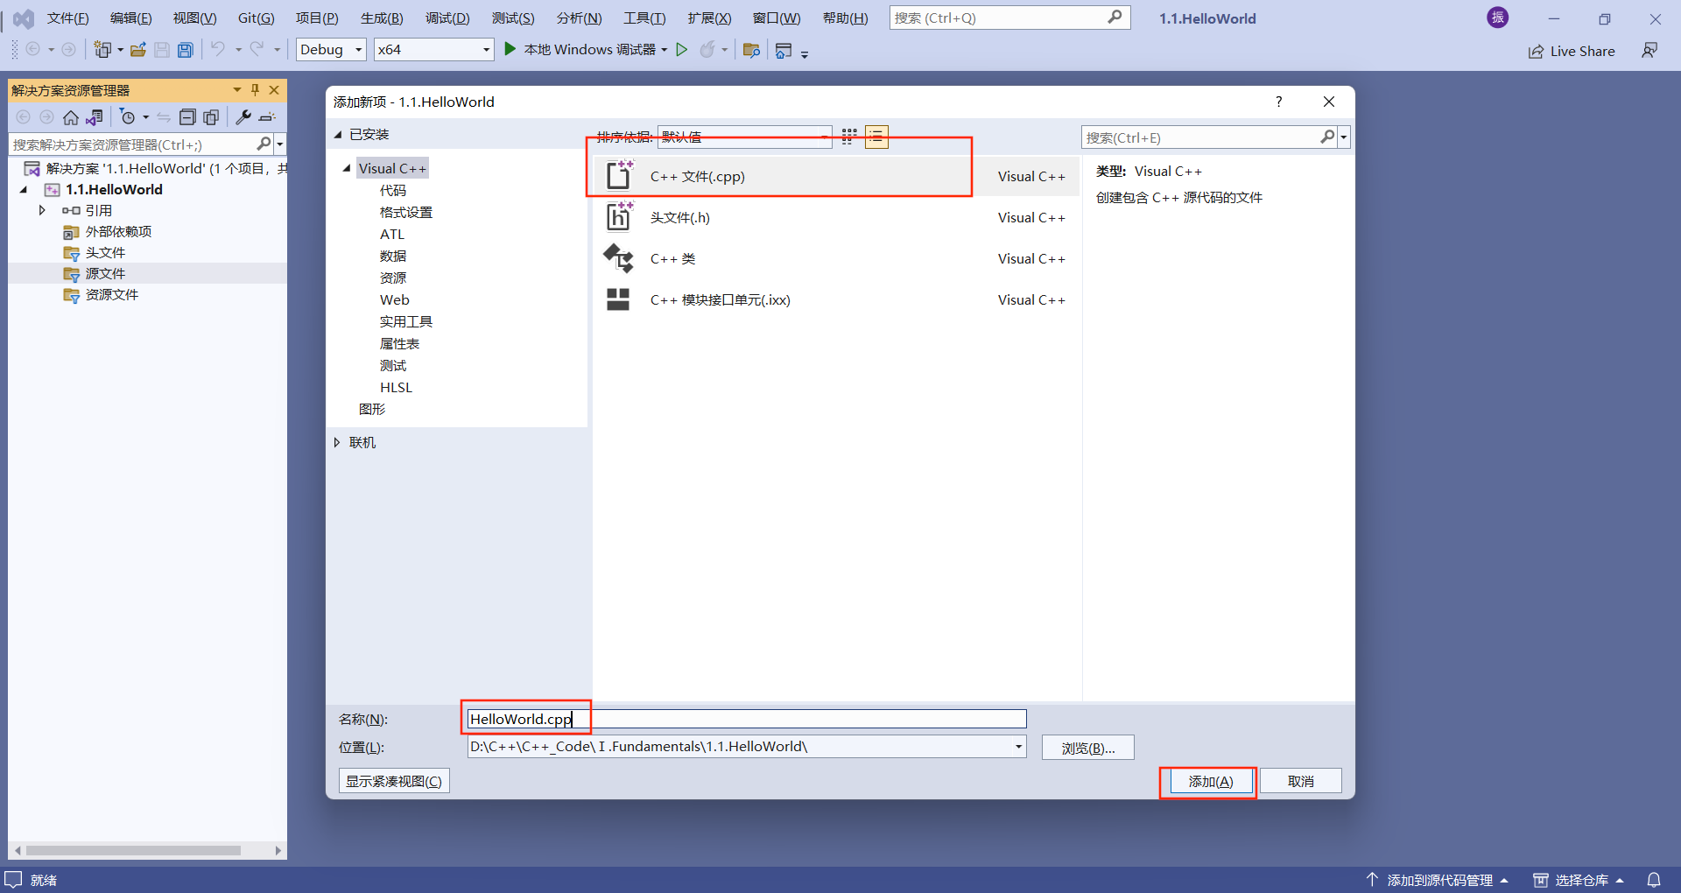Click the notifications bell in status bar
The image size is (1681, 893).
click(x=1654, y=880)
